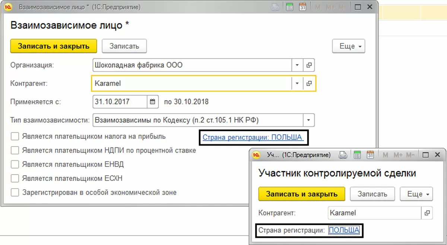This screenshot has width=447, height=245.
Task: Open calculator in participant window title bar
Action: 357,155
